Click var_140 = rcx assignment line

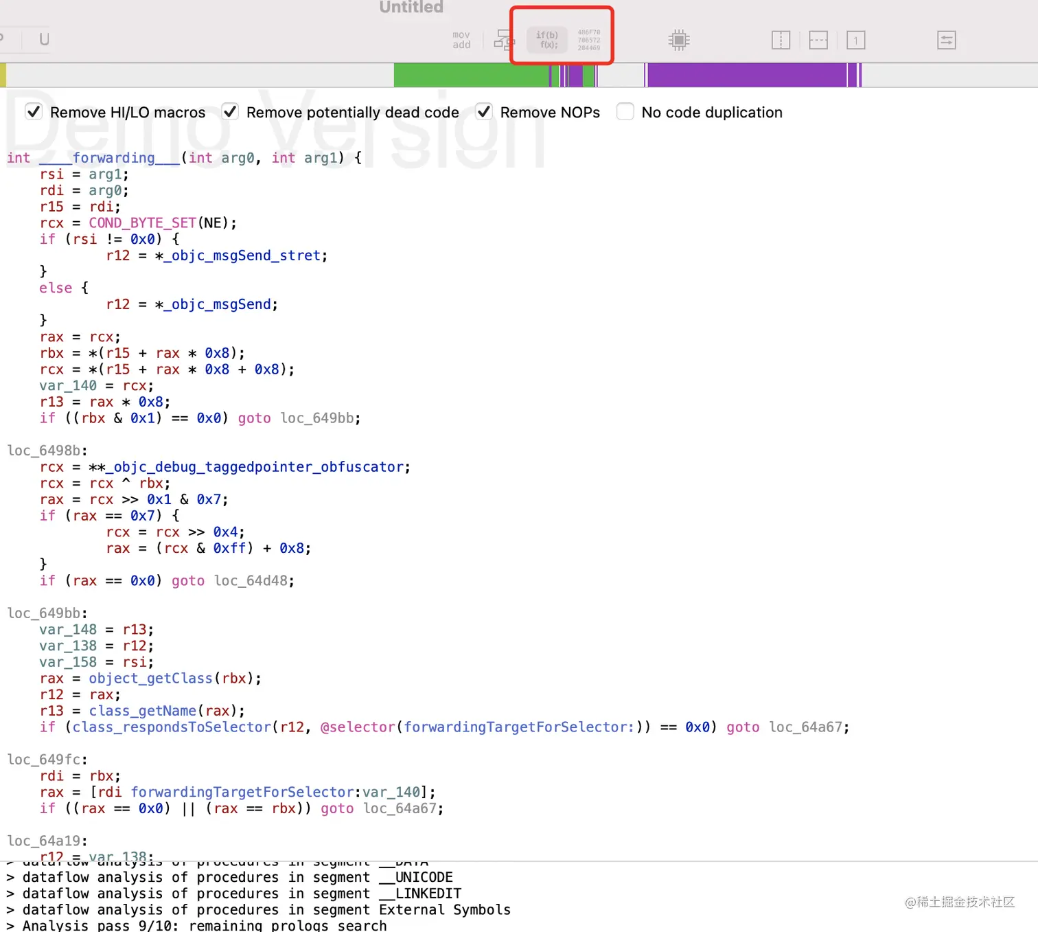[97, 386]
